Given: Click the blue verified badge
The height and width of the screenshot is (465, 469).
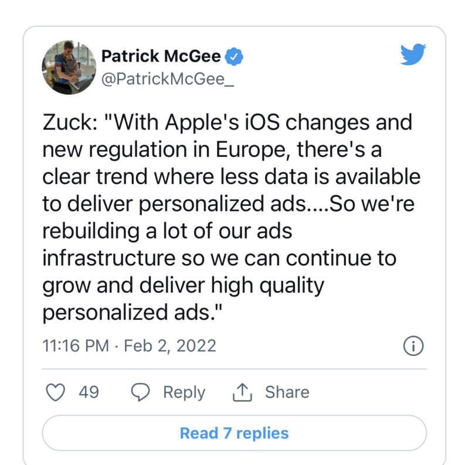Looking at the screenshot, I should click(235, 57).
